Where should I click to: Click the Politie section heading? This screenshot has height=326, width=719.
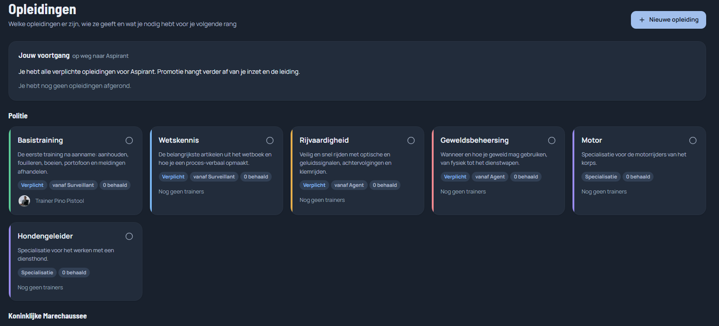[18, 116]
